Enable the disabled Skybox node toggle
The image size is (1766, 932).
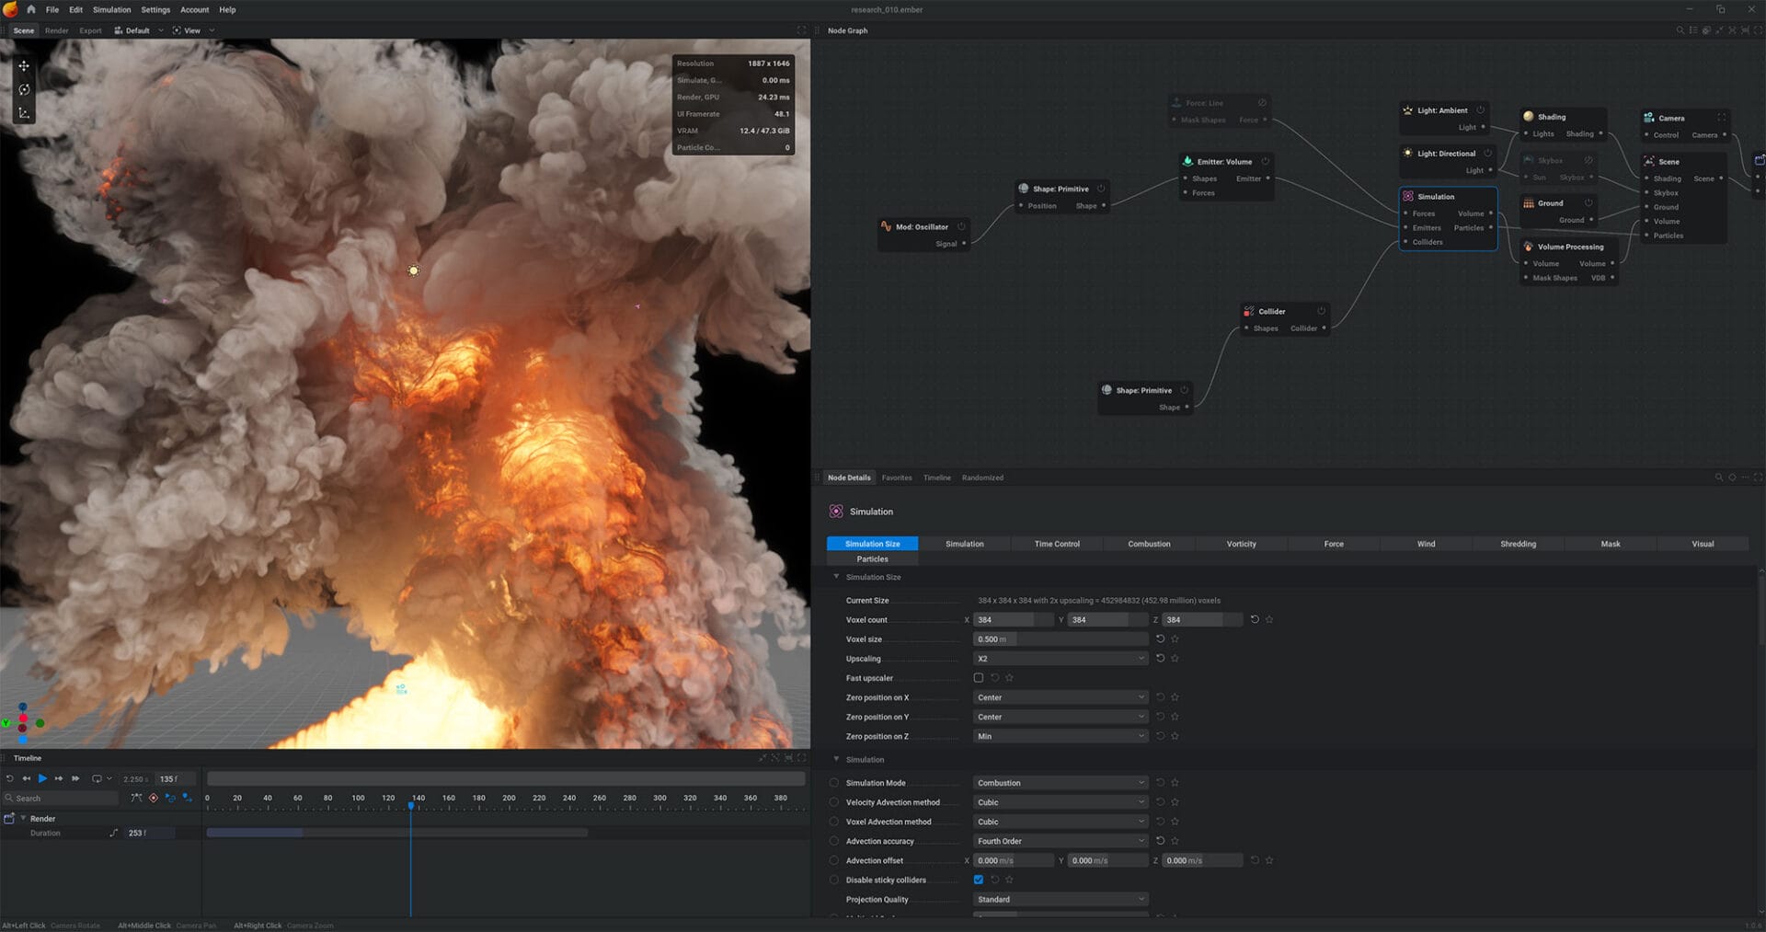point(1588,160)
